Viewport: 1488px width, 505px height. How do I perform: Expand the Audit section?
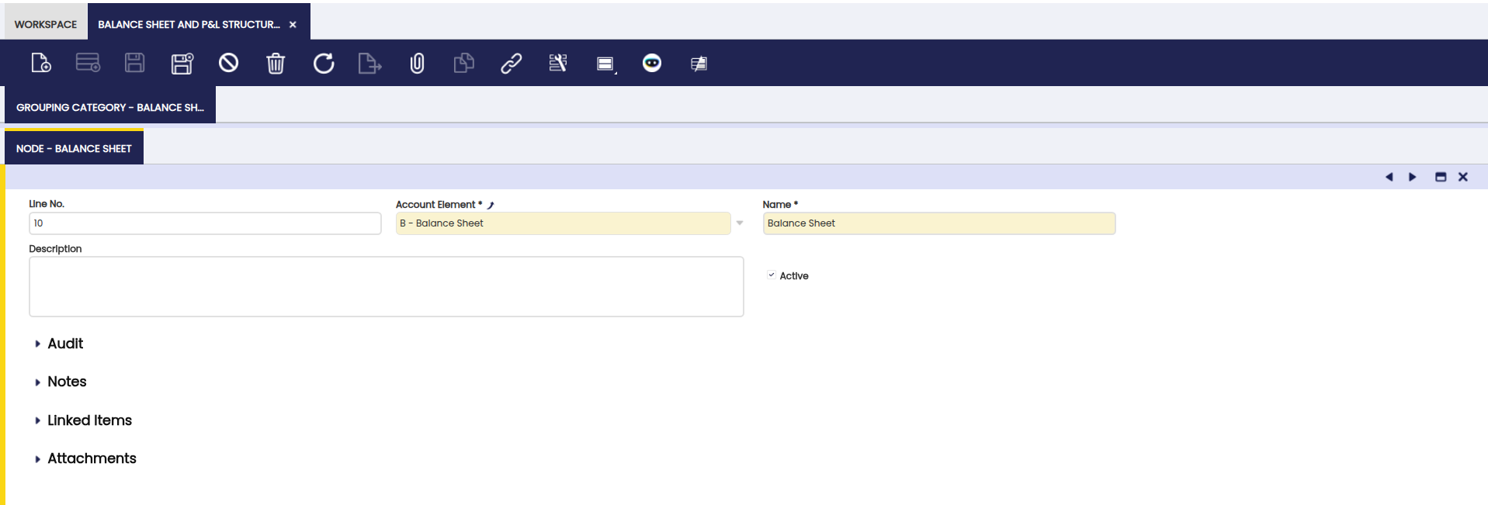click(x=65, y=344)
